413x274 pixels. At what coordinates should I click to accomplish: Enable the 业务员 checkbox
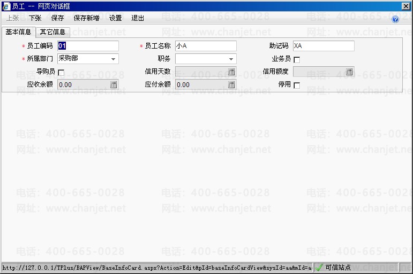click(297, 60)
